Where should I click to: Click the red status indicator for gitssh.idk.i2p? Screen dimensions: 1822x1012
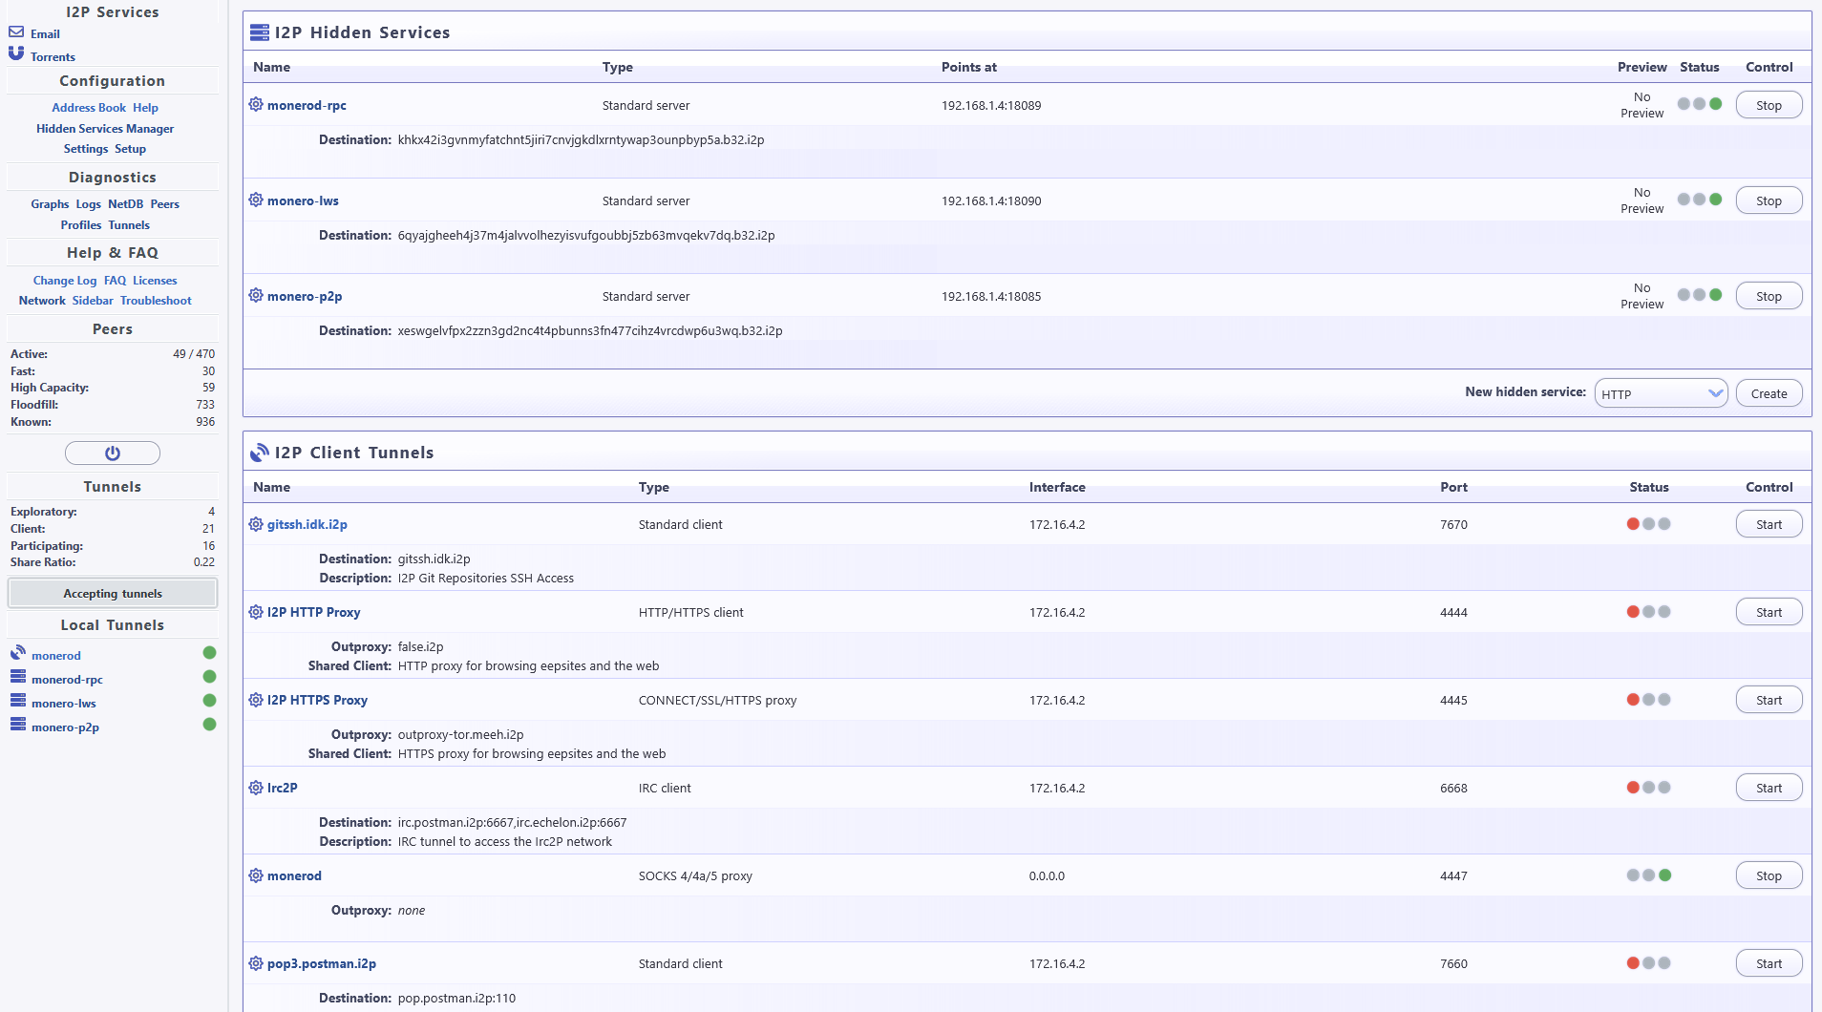pos(1633,523)
